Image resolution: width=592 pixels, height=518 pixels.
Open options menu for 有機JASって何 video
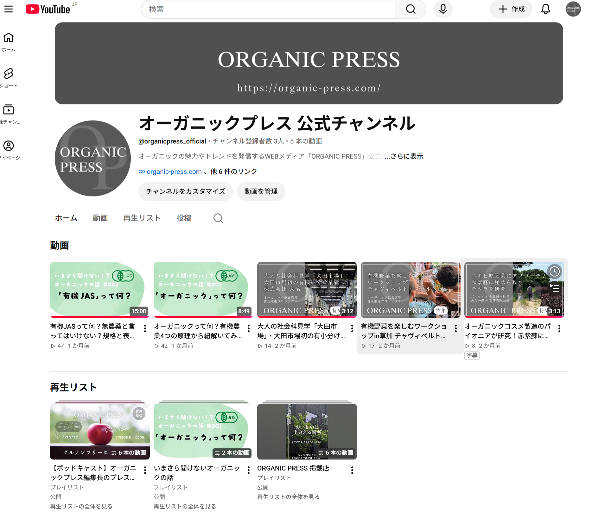[x=145, y=328]
